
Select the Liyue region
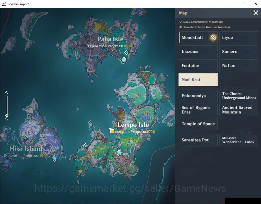239,37
